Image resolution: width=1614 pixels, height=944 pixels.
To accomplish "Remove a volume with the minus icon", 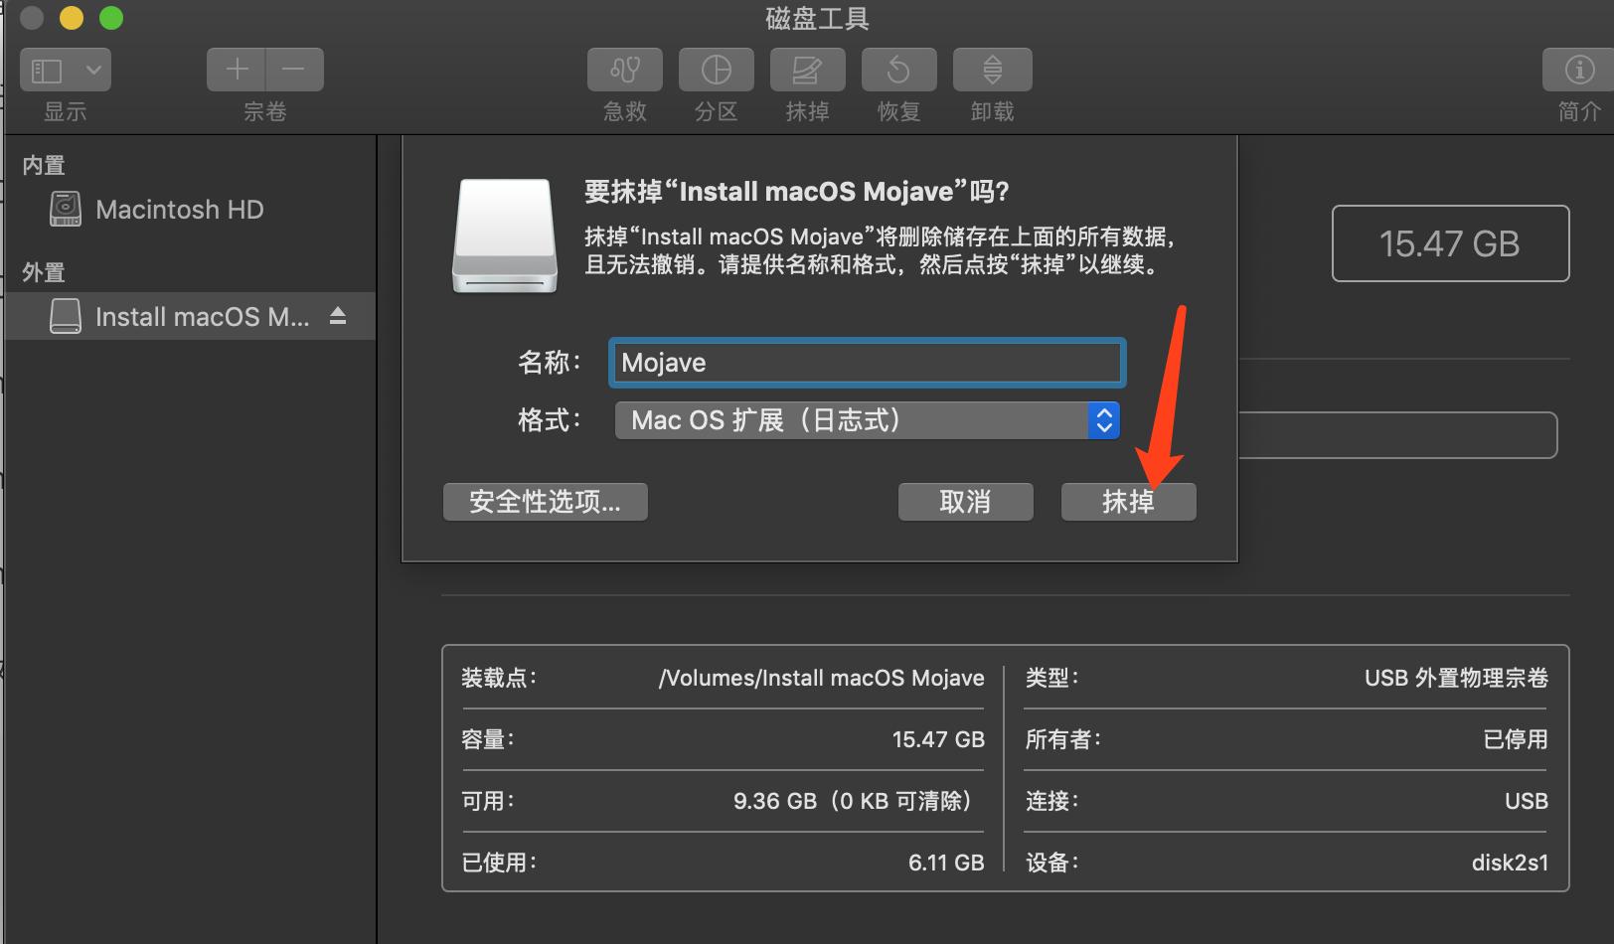I will (x=293, y=69).
